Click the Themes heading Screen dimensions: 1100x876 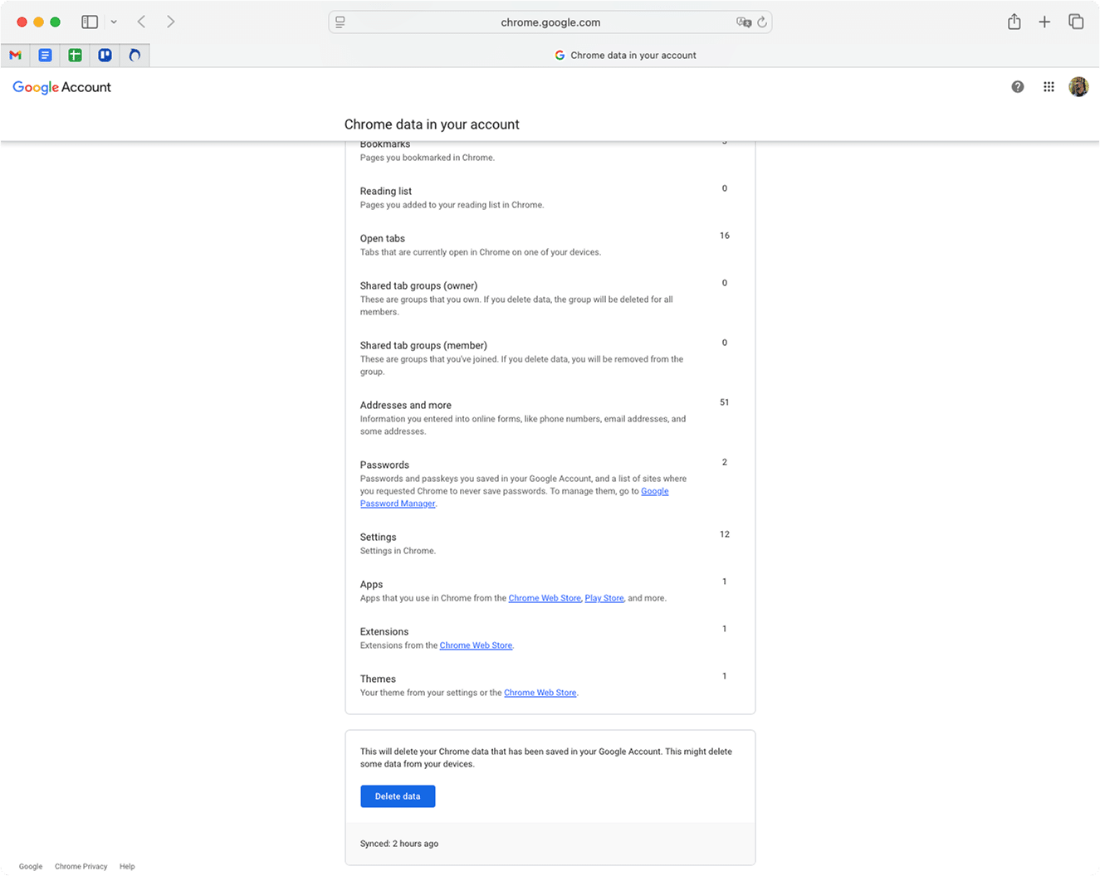coord(378,679)
